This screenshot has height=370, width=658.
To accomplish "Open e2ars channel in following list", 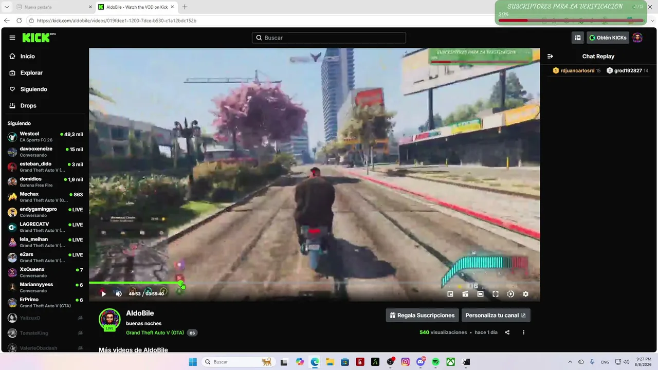I will coord(45,257).
